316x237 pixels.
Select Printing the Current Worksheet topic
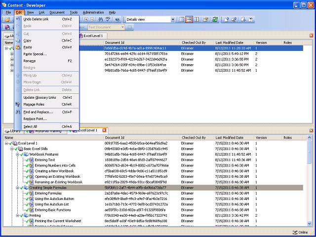coord(58,221)
